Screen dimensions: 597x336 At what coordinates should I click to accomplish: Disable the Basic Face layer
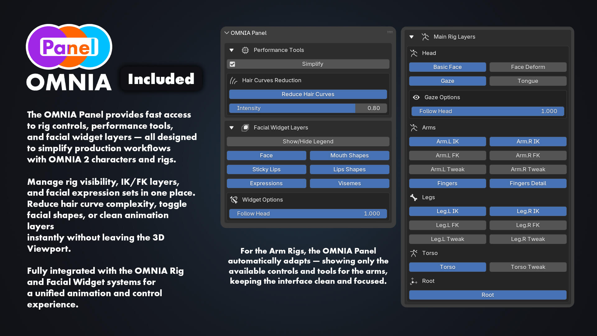(447, 67)
